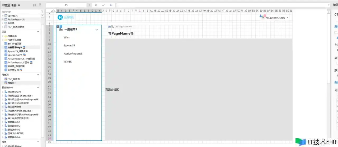This screenshot has height=147, width=338.
Task: Click the user avatar icon near %CurrentUser%
Action: tap(262, 17)
